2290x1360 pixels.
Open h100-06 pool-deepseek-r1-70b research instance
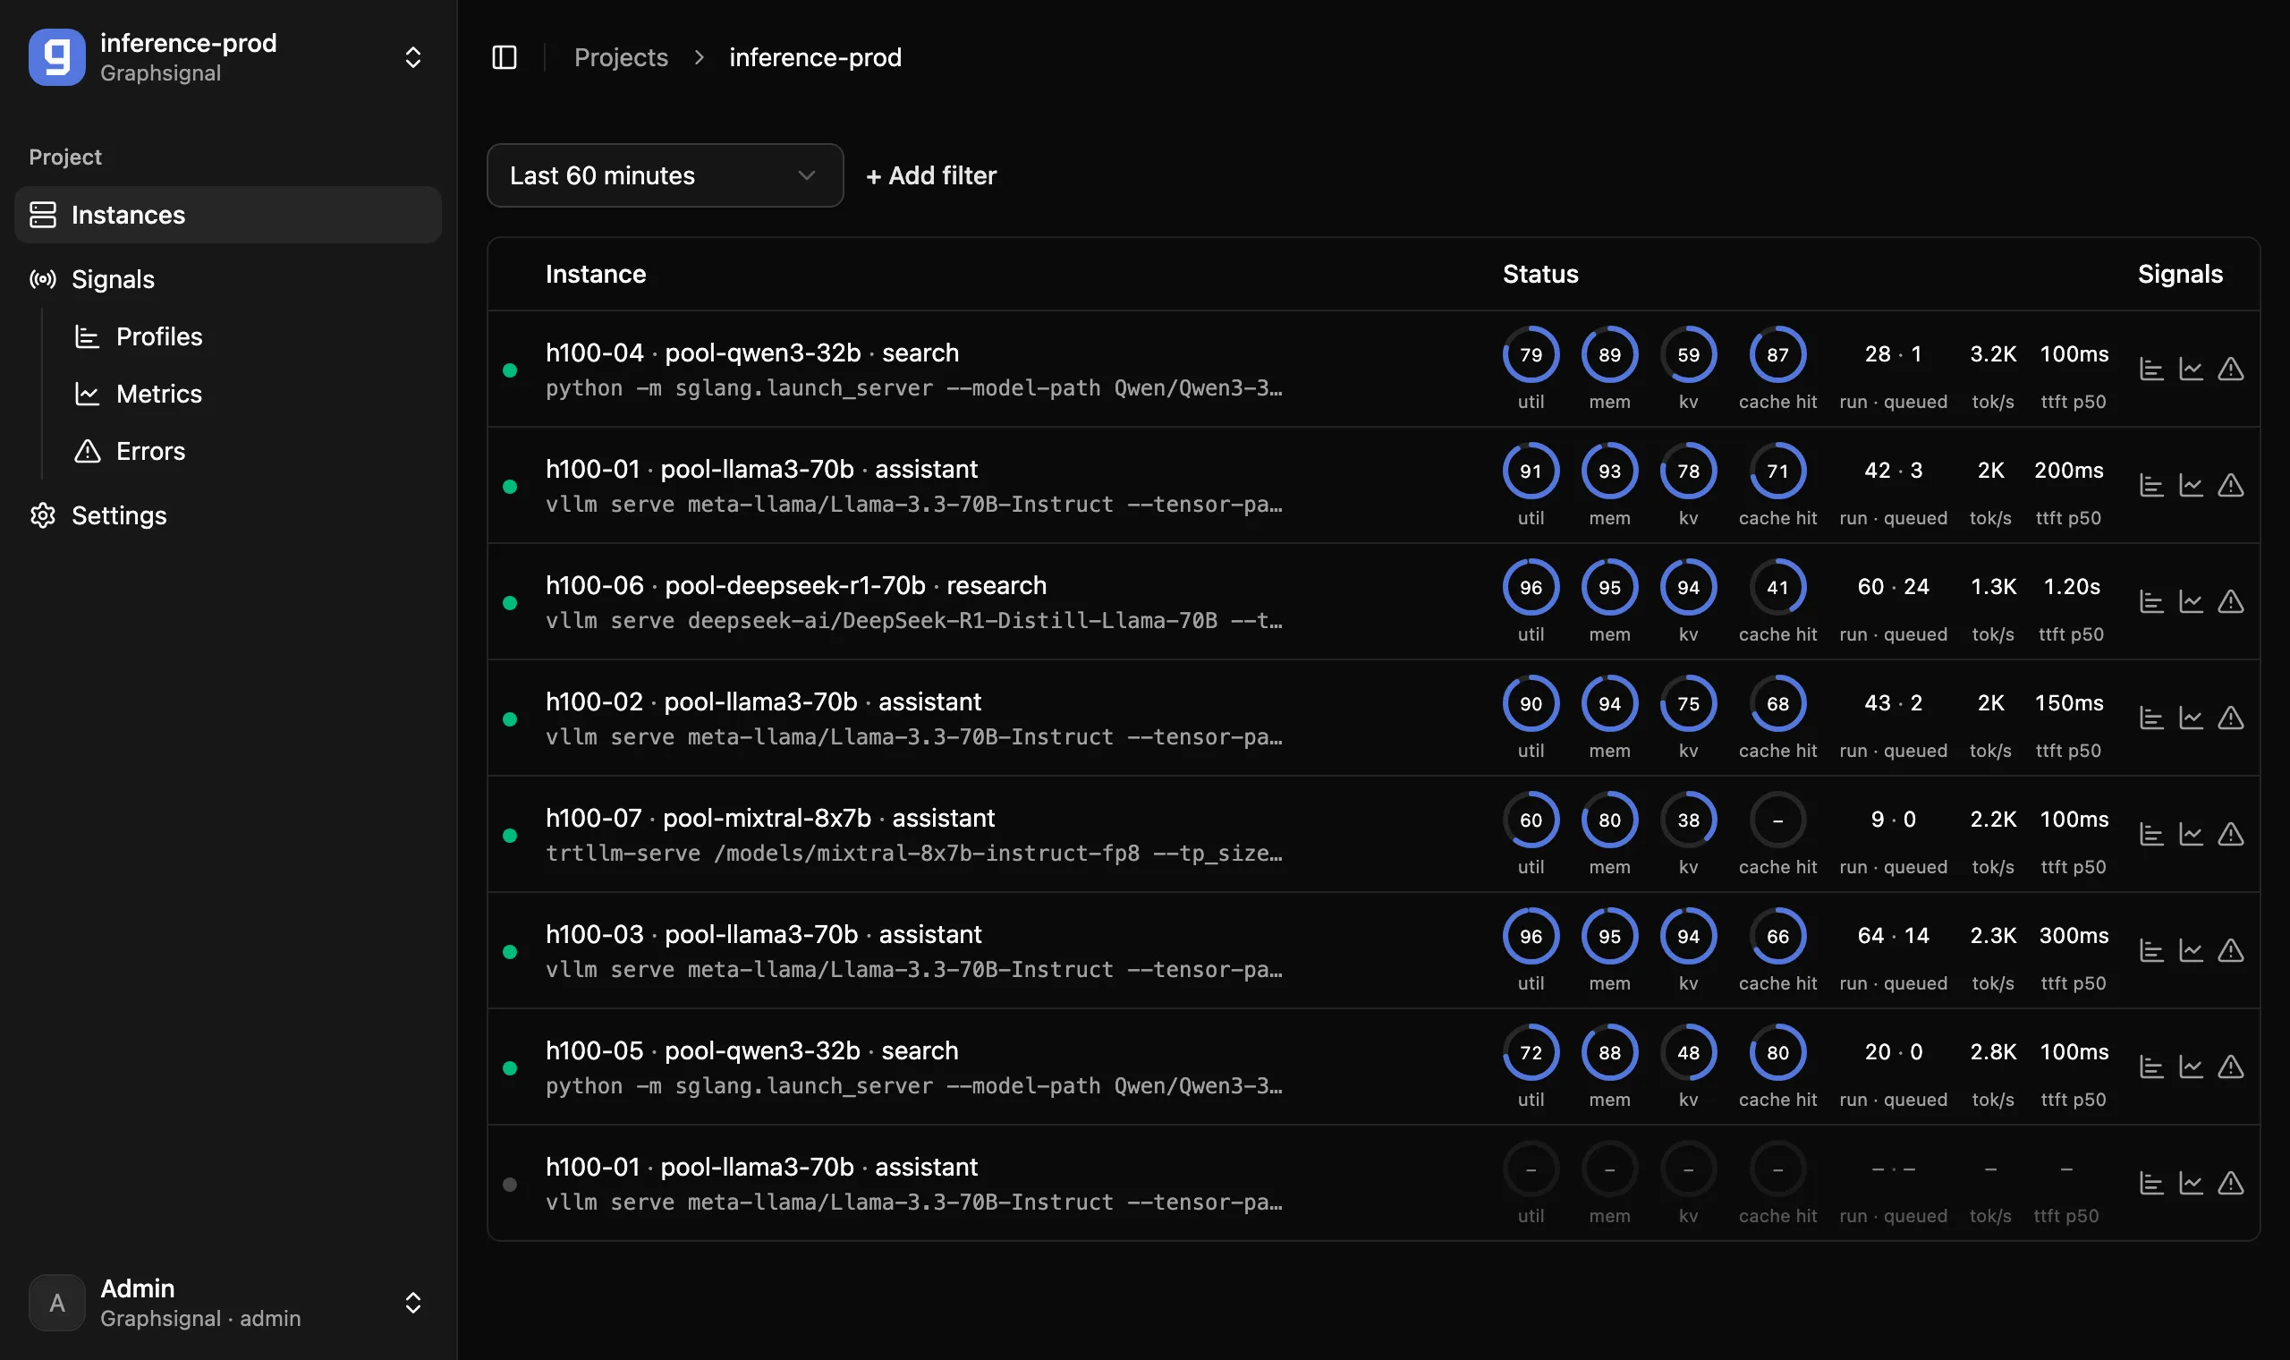point(796,586)
